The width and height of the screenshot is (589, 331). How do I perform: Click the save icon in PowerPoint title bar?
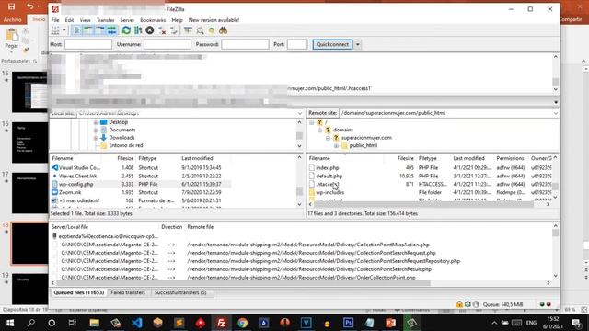(x=12, y=6)
